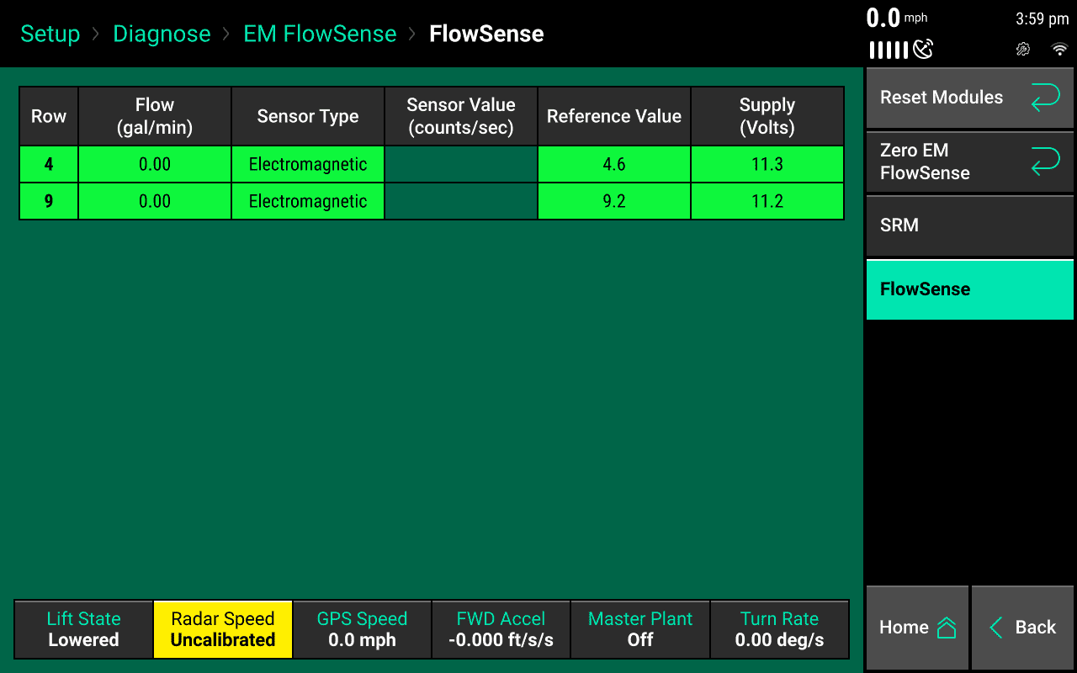This screenshot has width=1077, height=673.
Task: Click the GPS satellite dish icon
Action: click(x=923, y=50)
